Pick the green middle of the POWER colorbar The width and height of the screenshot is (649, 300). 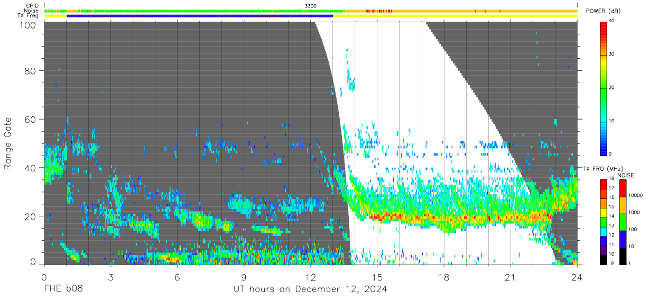coord(604,87)
